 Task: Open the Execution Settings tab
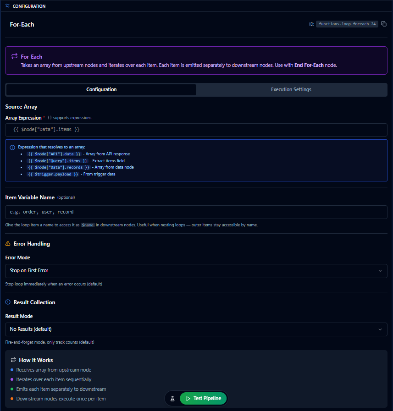[291, 89]
